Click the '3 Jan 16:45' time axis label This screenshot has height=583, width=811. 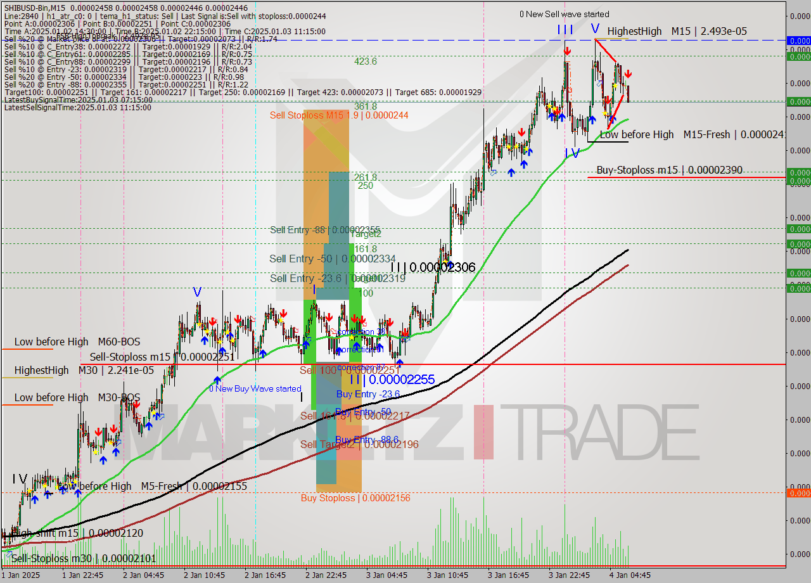tap(509, 575)
